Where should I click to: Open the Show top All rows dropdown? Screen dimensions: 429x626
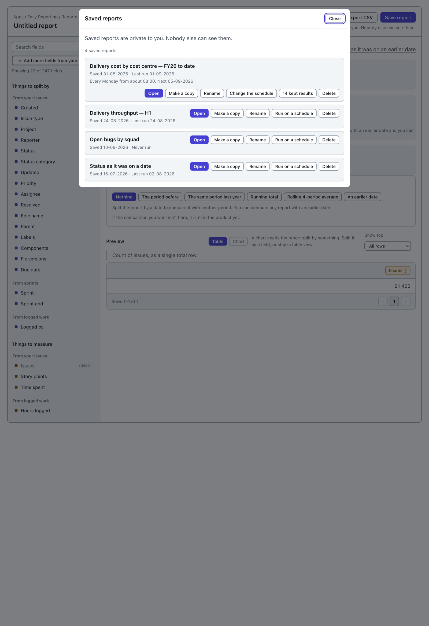(x=387, y=246)
